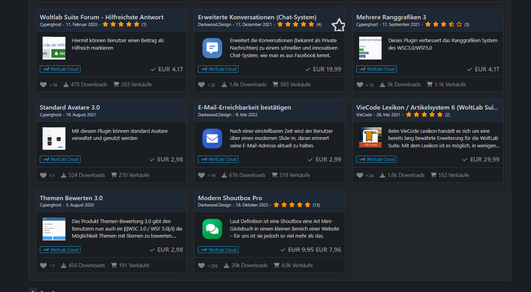This screenshot has width=531, height=292.
Task: Click the cart icon next to 583 Verkäufe
Action: coord(275,85)
